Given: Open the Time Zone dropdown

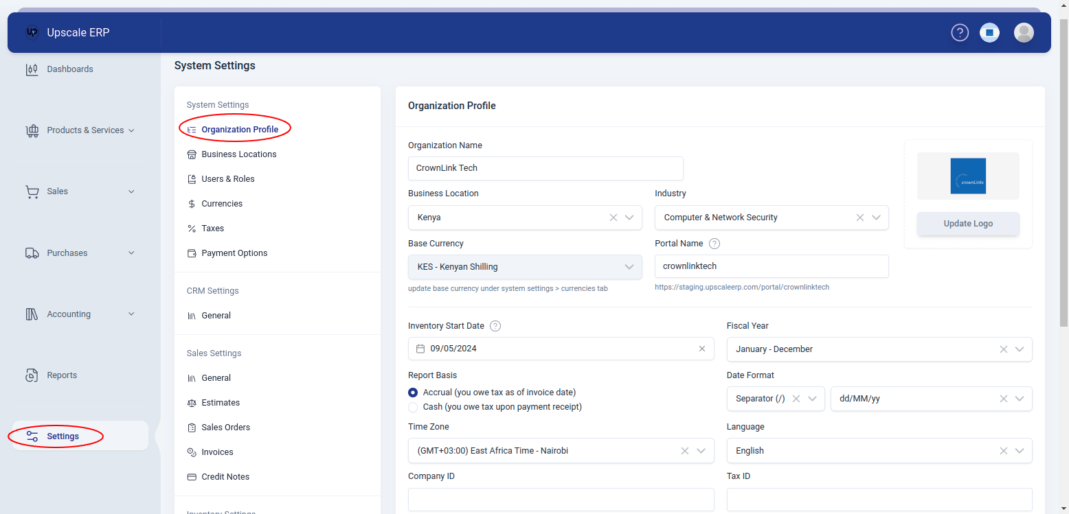Looking at the screenshot, I should [x=701, y=450].
